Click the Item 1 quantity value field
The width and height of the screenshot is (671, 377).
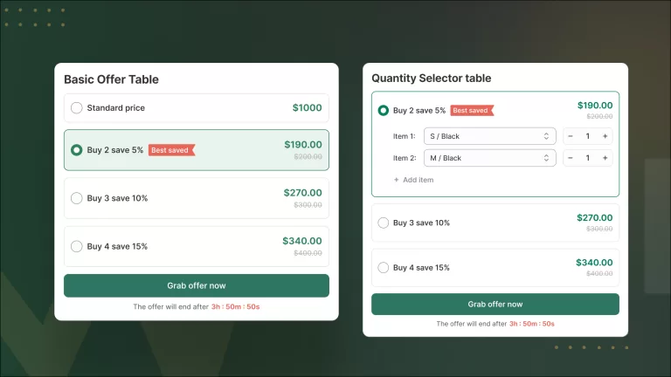coord(588,136)
